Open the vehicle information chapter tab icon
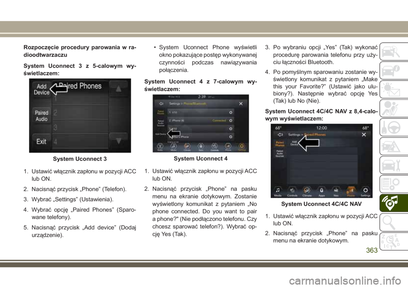 [x=393, y=71]
